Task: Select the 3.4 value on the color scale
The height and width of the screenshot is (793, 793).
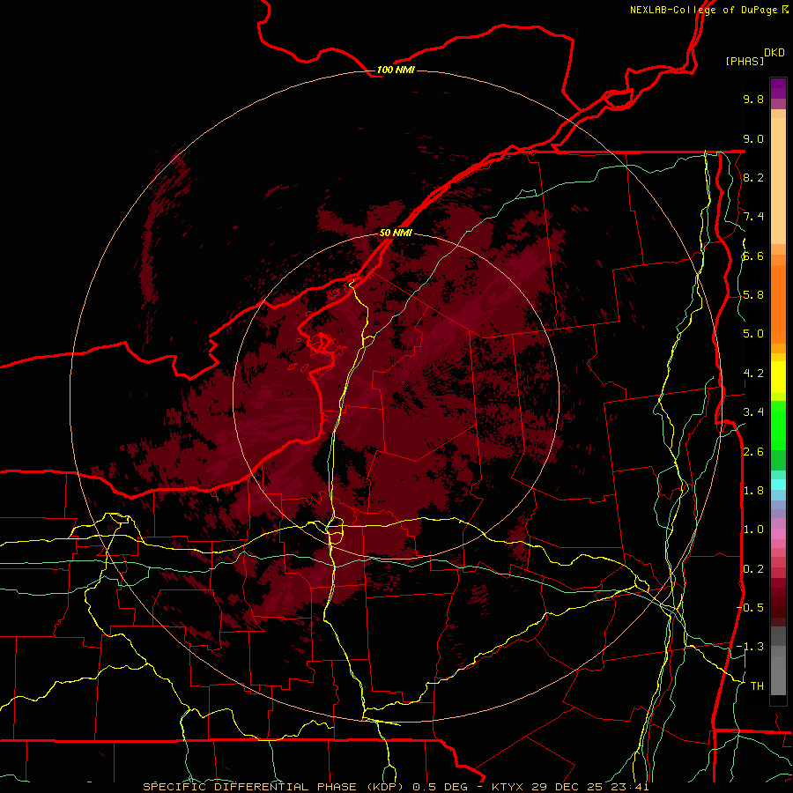Action: tap(753, 412)
